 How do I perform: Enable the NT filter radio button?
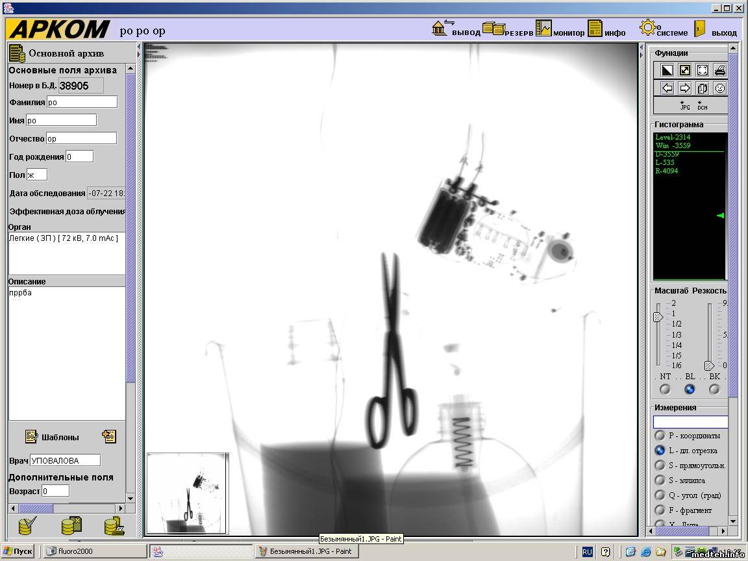(x=665, y=390)
